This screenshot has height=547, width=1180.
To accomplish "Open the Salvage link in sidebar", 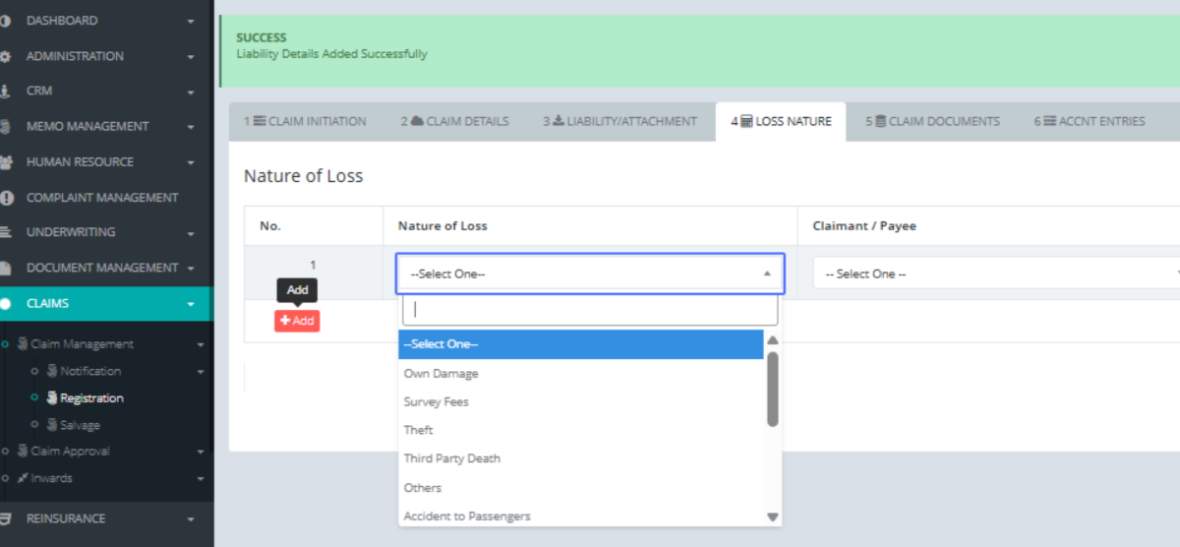I will (80, 425).
